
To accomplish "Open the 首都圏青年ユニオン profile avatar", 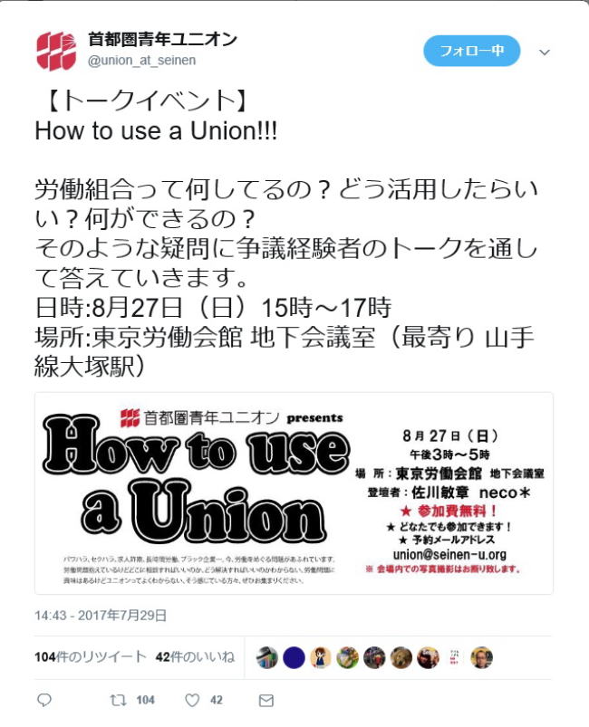I will [56, 51].
